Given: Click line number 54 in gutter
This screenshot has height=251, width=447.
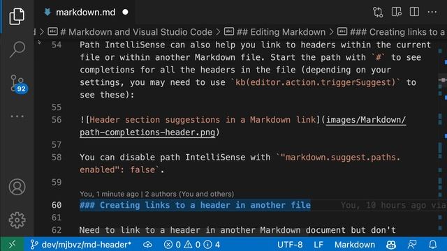Looking at the screenshot, I should click(57, 45).
